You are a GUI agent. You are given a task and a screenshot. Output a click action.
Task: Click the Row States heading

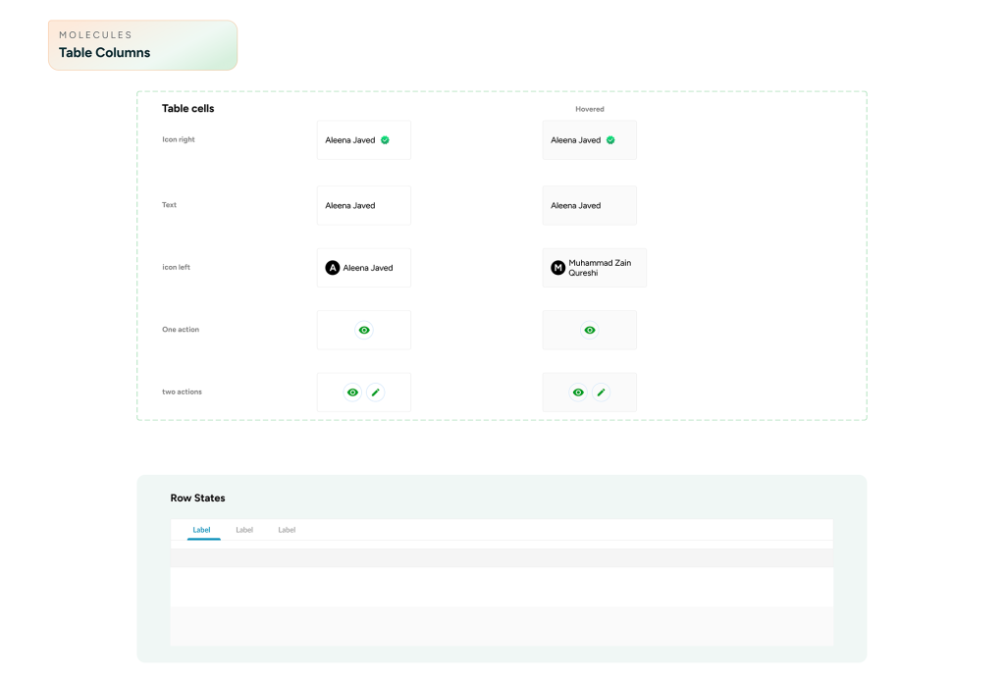(197, 498)
